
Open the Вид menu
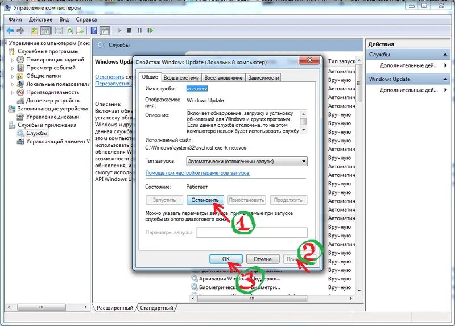64,19
